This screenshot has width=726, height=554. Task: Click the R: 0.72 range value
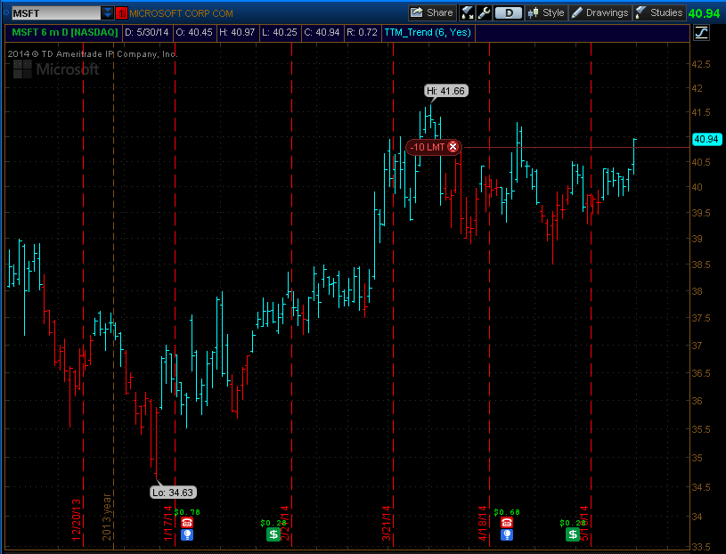362,32
